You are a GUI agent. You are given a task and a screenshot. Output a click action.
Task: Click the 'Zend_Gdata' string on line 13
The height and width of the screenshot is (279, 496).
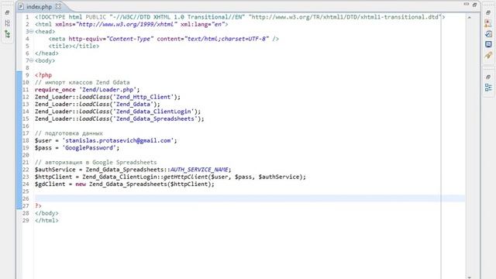133,105
